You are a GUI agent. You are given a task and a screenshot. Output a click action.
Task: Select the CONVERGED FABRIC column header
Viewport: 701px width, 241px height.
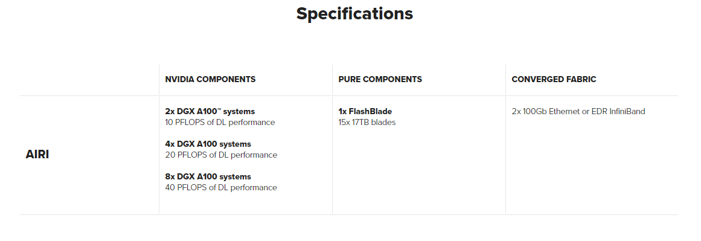(x=554, y=80)
